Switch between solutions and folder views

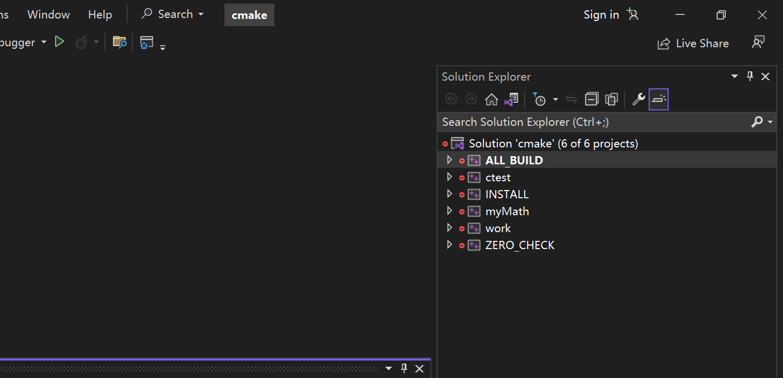(x=511, y=99)
